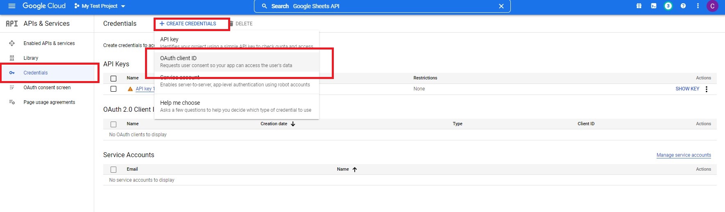The height and width of the screenshot is (212, 725).
Task: Click the OAuth clients Name column header
Action: tap(133, 124)
